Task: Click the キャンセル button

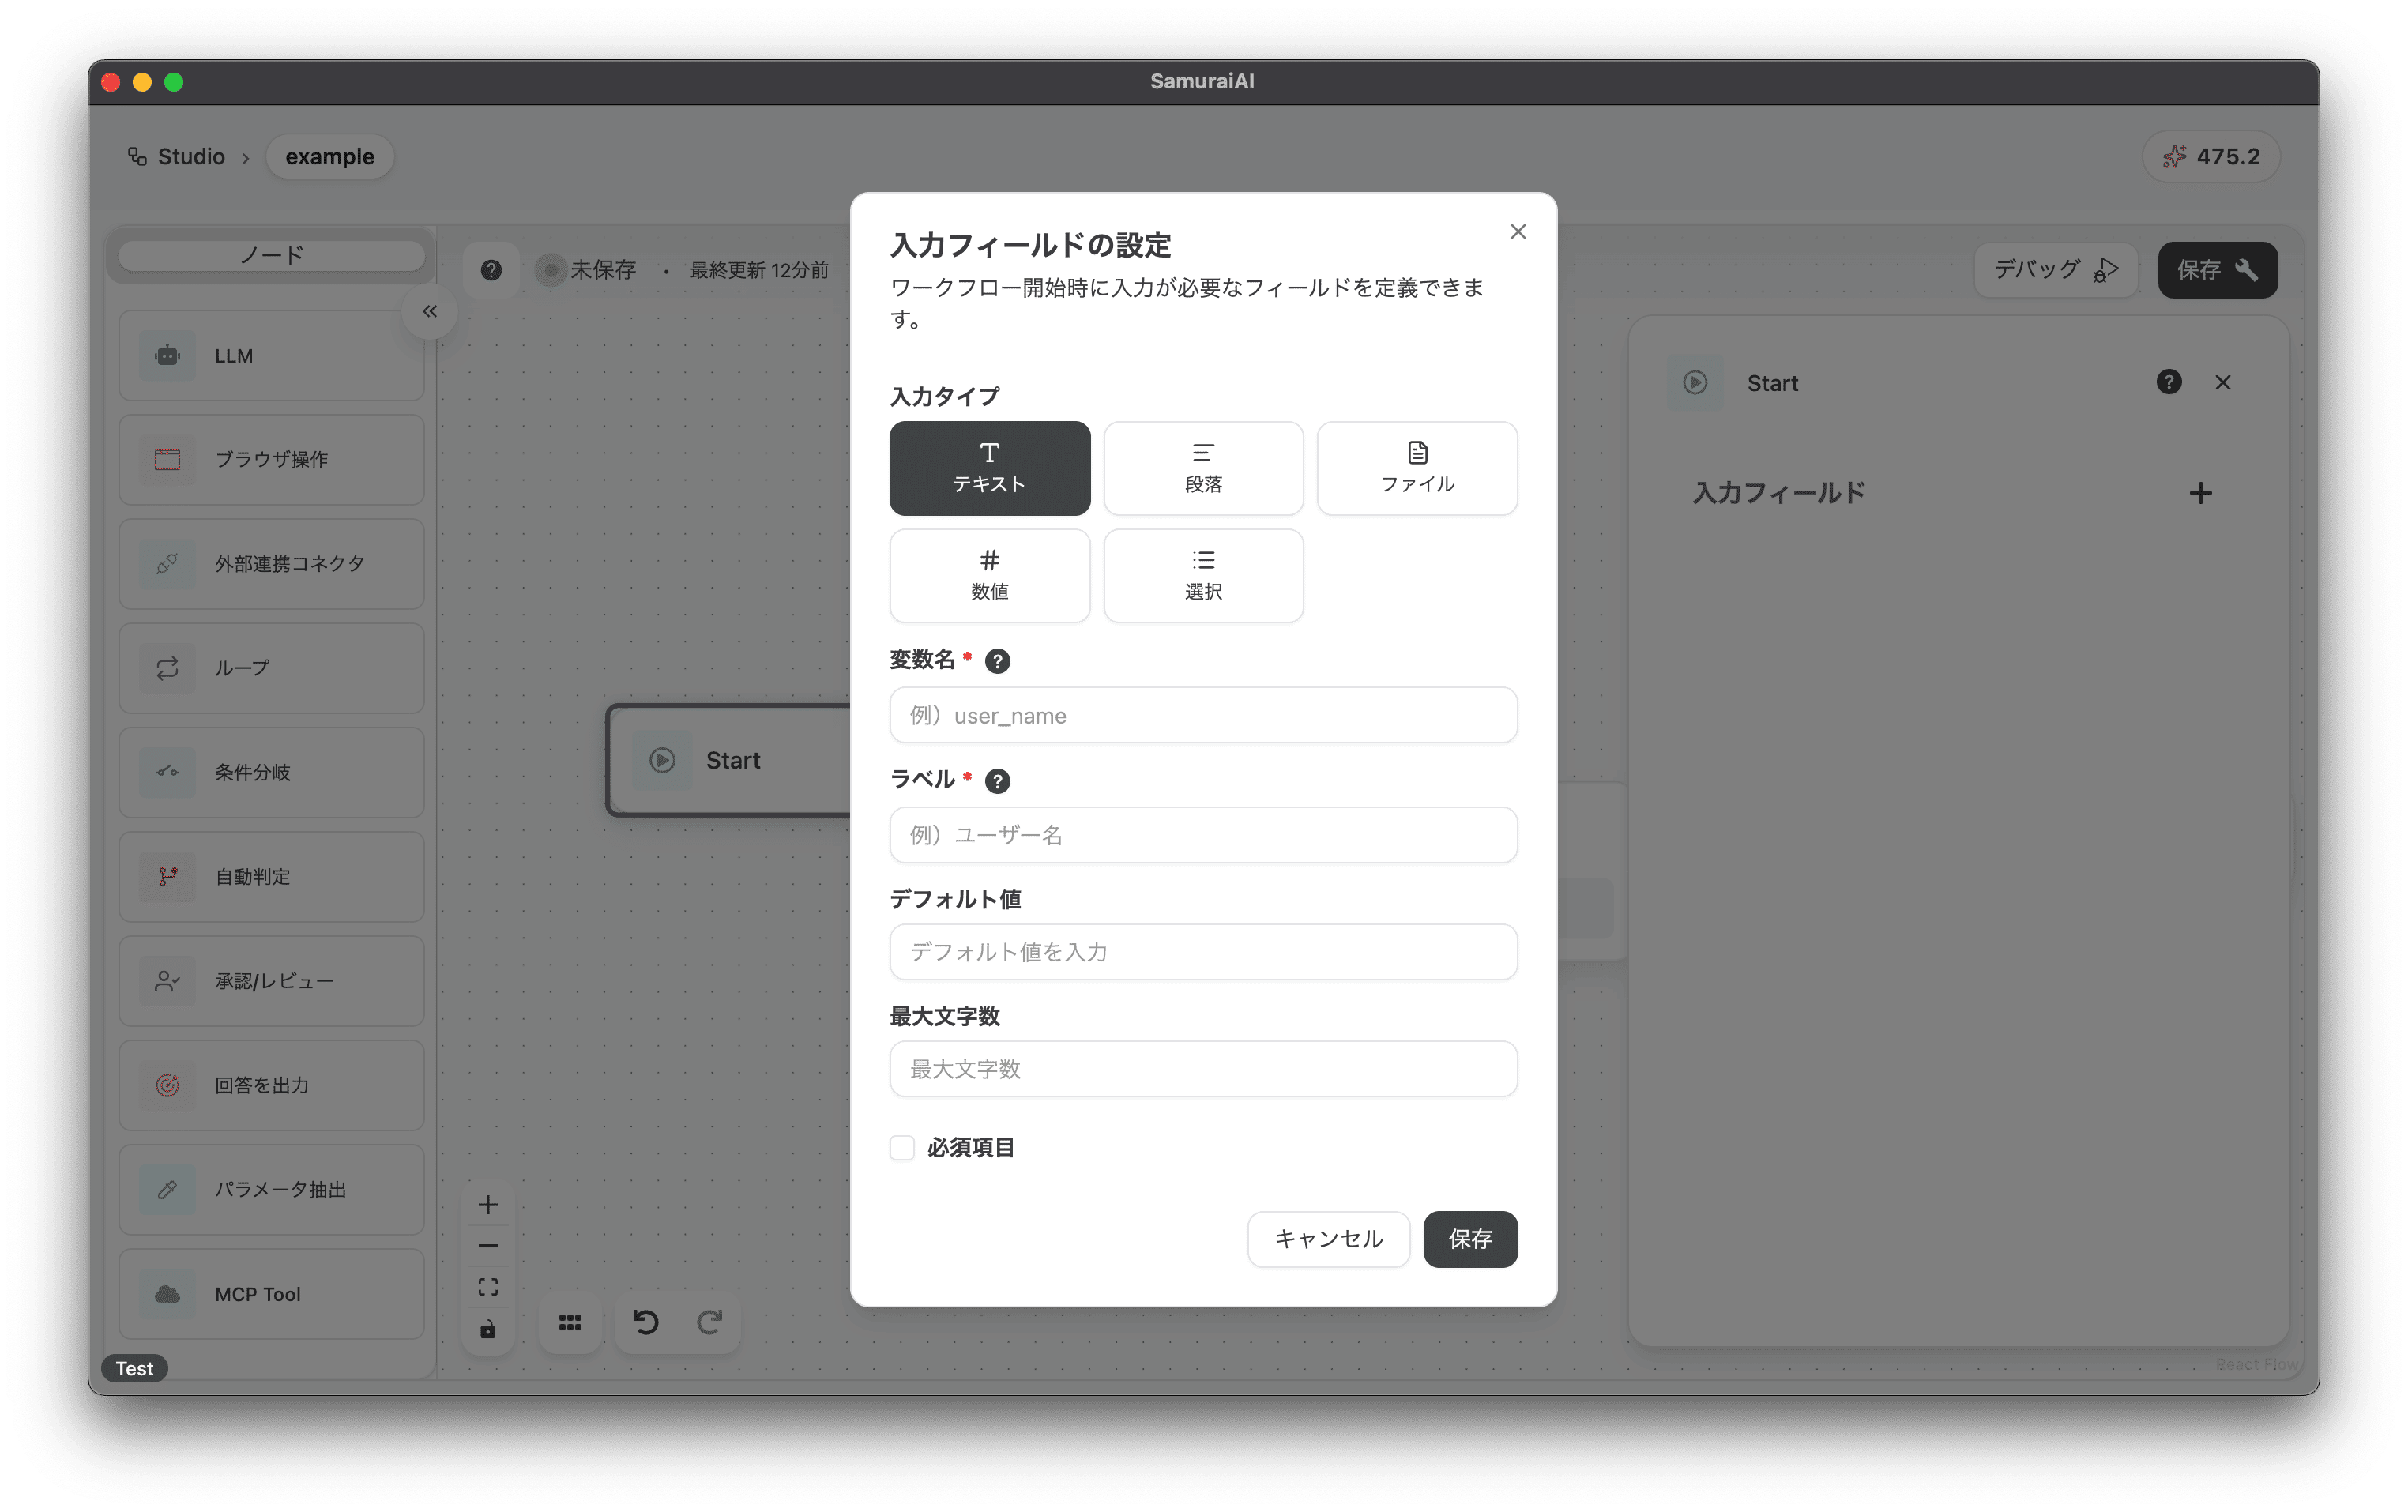Action: (x=1328, y=1239)
